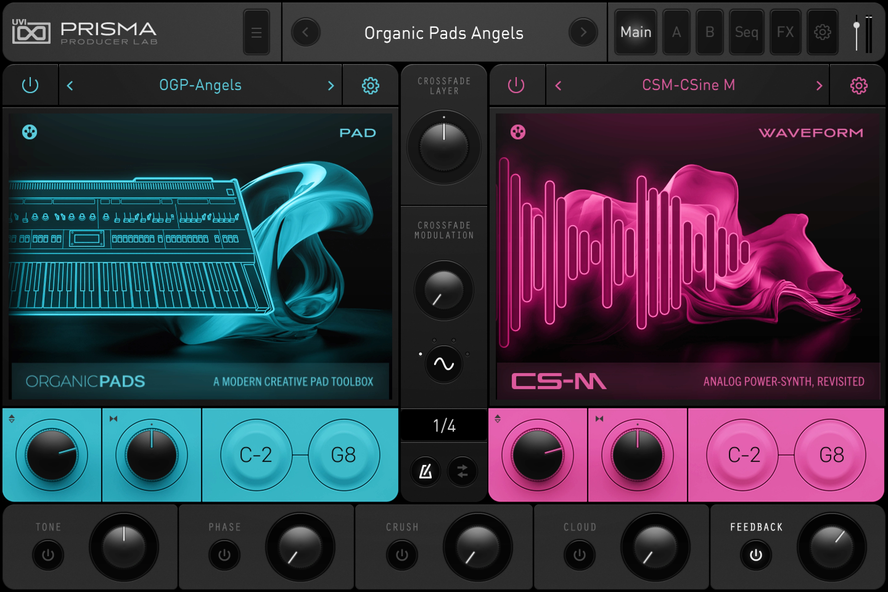Enable the Cloud effect power button
The height and width of the screenshot is (592, 888).
(580, 555)
